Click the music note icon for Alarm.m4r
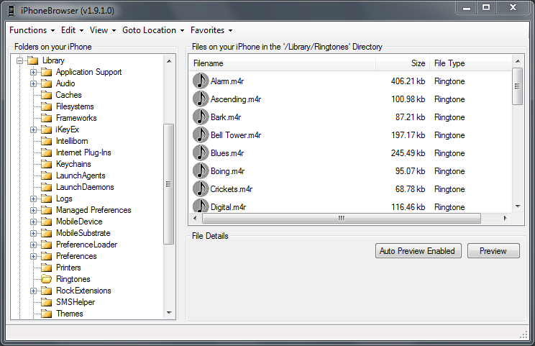 [201, 81]
